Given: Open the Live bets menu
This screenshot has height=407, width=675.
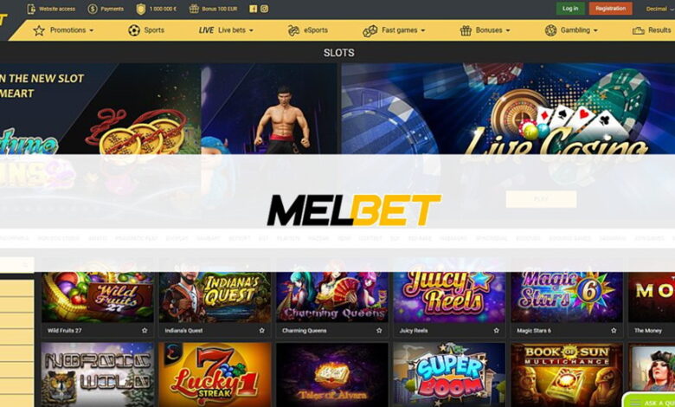Looking at the screenshot, I should [226, 30].
